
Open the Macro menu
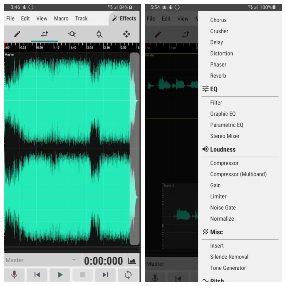pos(61,18)
